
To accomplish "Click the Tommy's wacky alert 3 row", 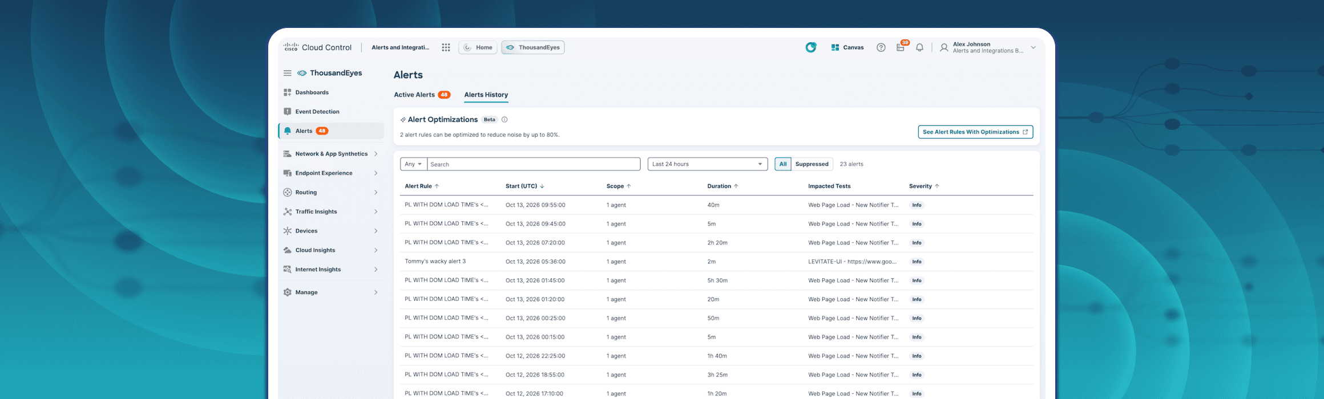I will pyautogui.click(x=716, y=262).
